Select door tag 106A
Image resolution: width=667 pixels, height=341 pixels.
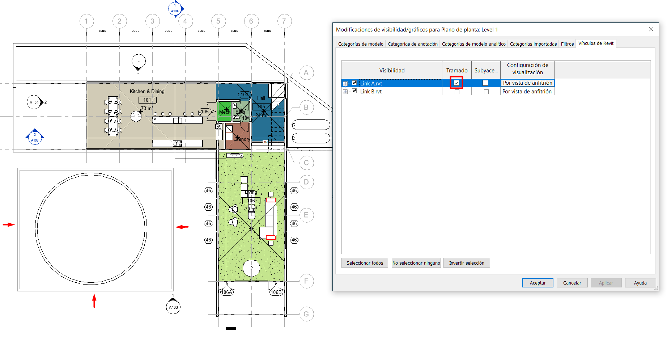pyautogui.click(x=227, y=292)
